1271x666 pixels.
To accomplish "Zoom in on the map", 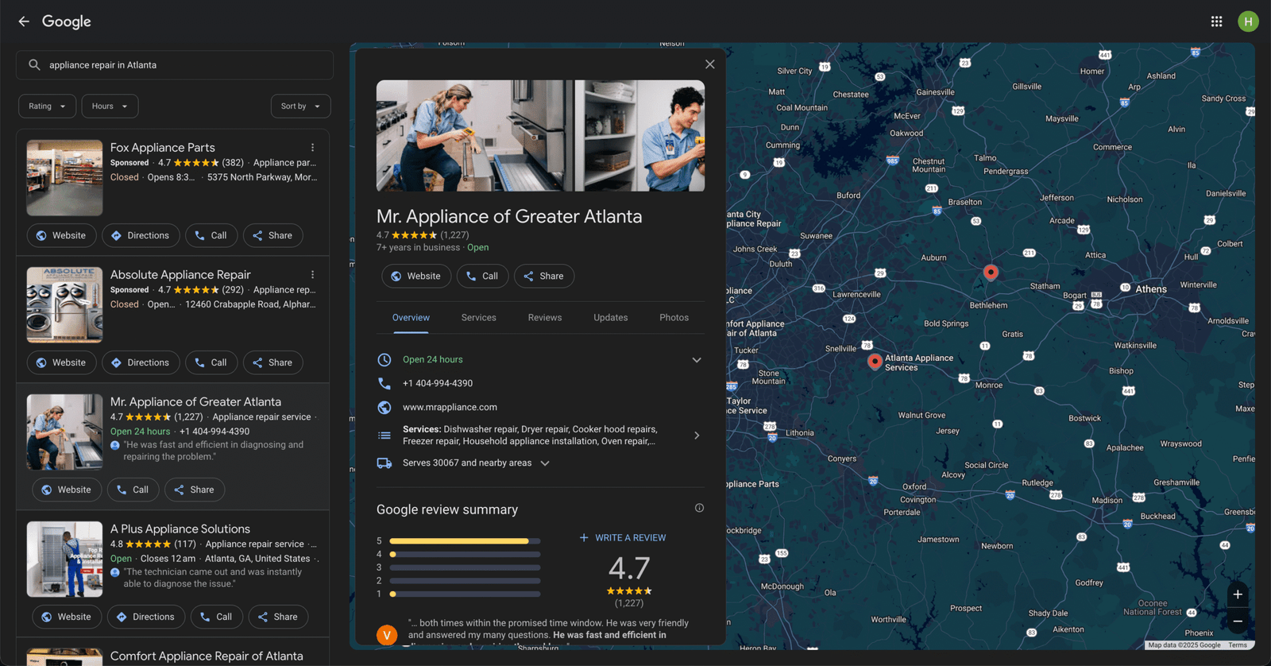I will (1238, 594).
